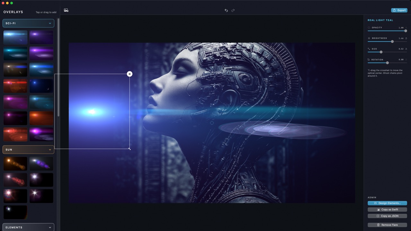The width and height of the screenshot is (411, 231).
Task: Reset the Opacity value
Action: (406, 28)
